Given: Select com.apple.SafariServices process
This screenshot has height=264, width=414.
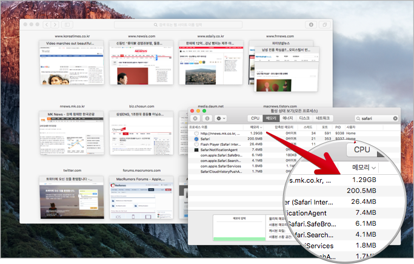Looking at the screenshot, I should point(221,166).
